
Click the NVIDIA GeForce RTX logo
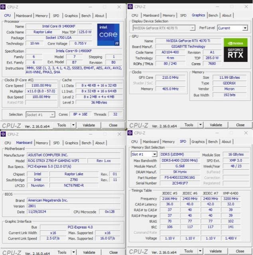235,50
